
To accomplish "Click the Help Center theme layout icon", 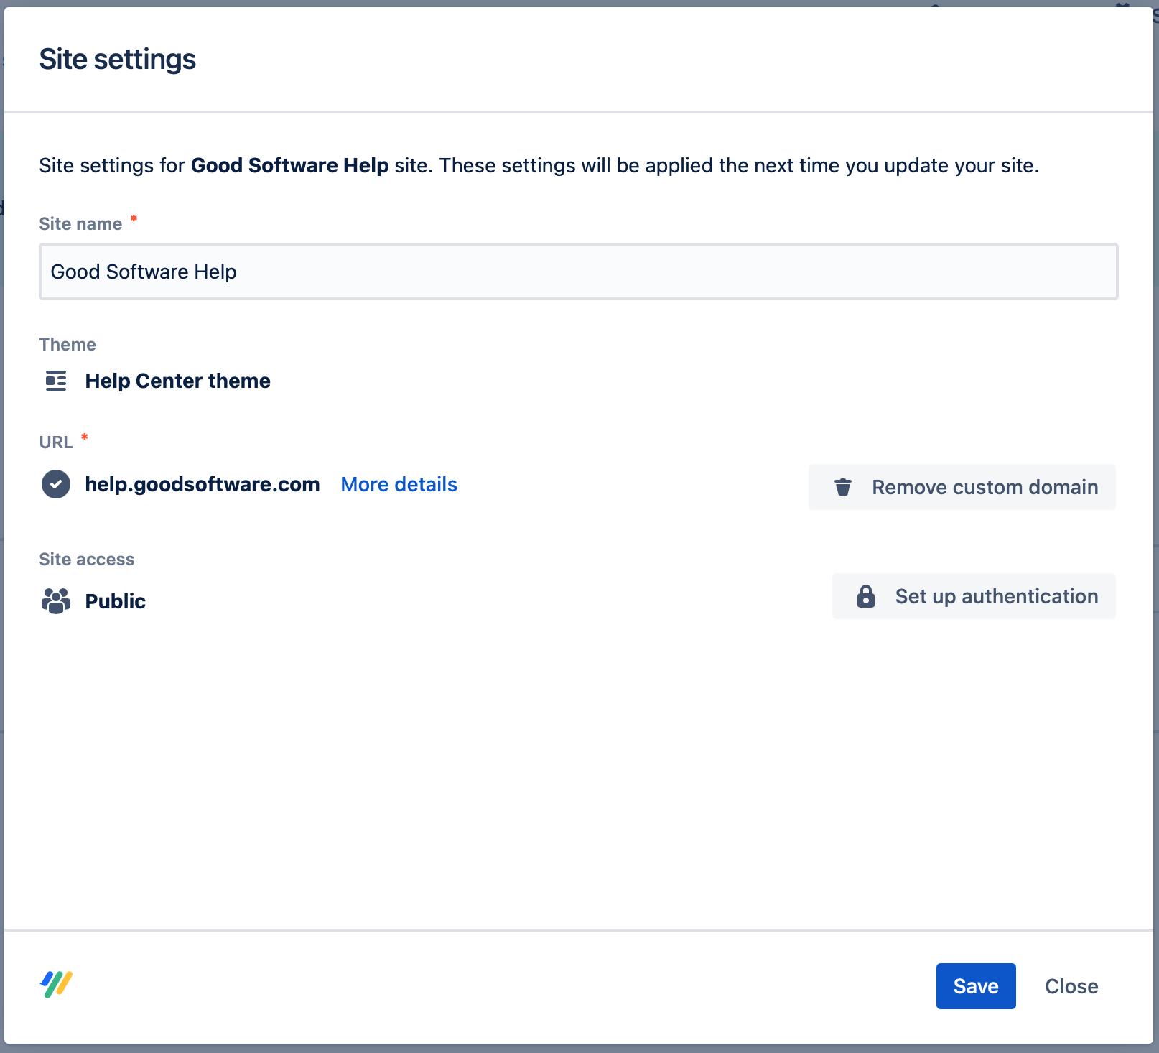I will coord(56,381).
